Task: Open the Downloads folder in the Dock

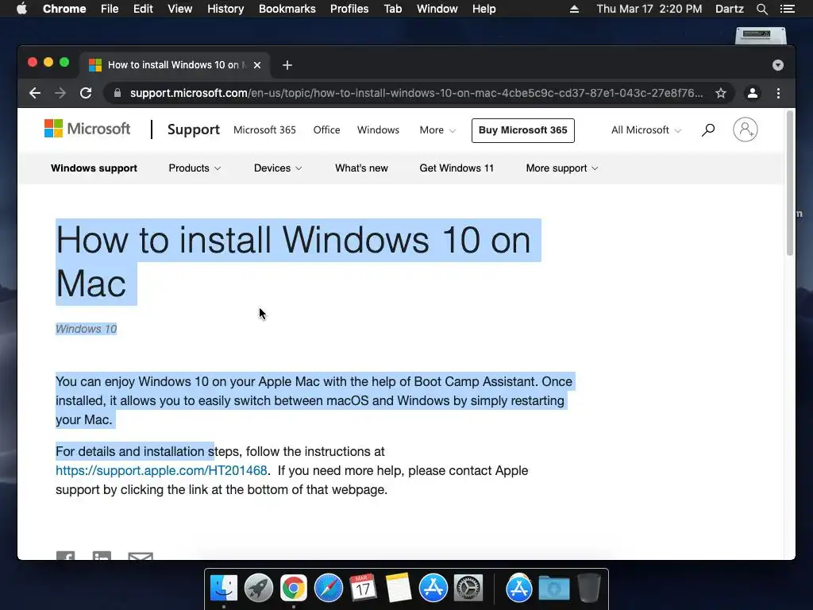Action: 553,589
